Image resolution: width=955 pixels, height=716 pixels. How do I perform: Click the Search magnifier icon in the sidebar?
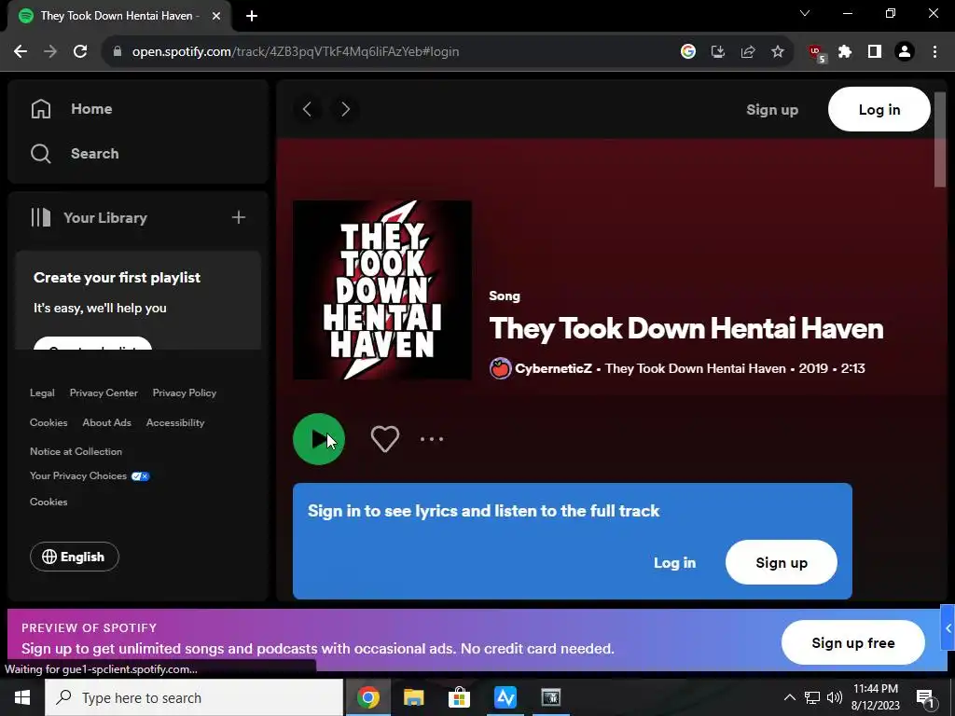[41, 154]
